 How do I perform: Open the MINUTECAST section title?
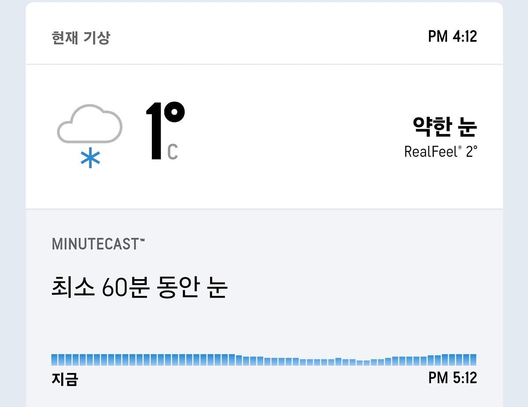[95, 244]
